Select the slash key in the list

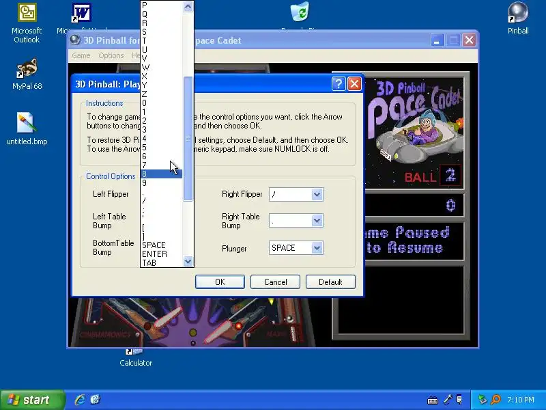[x=162, y=201]
